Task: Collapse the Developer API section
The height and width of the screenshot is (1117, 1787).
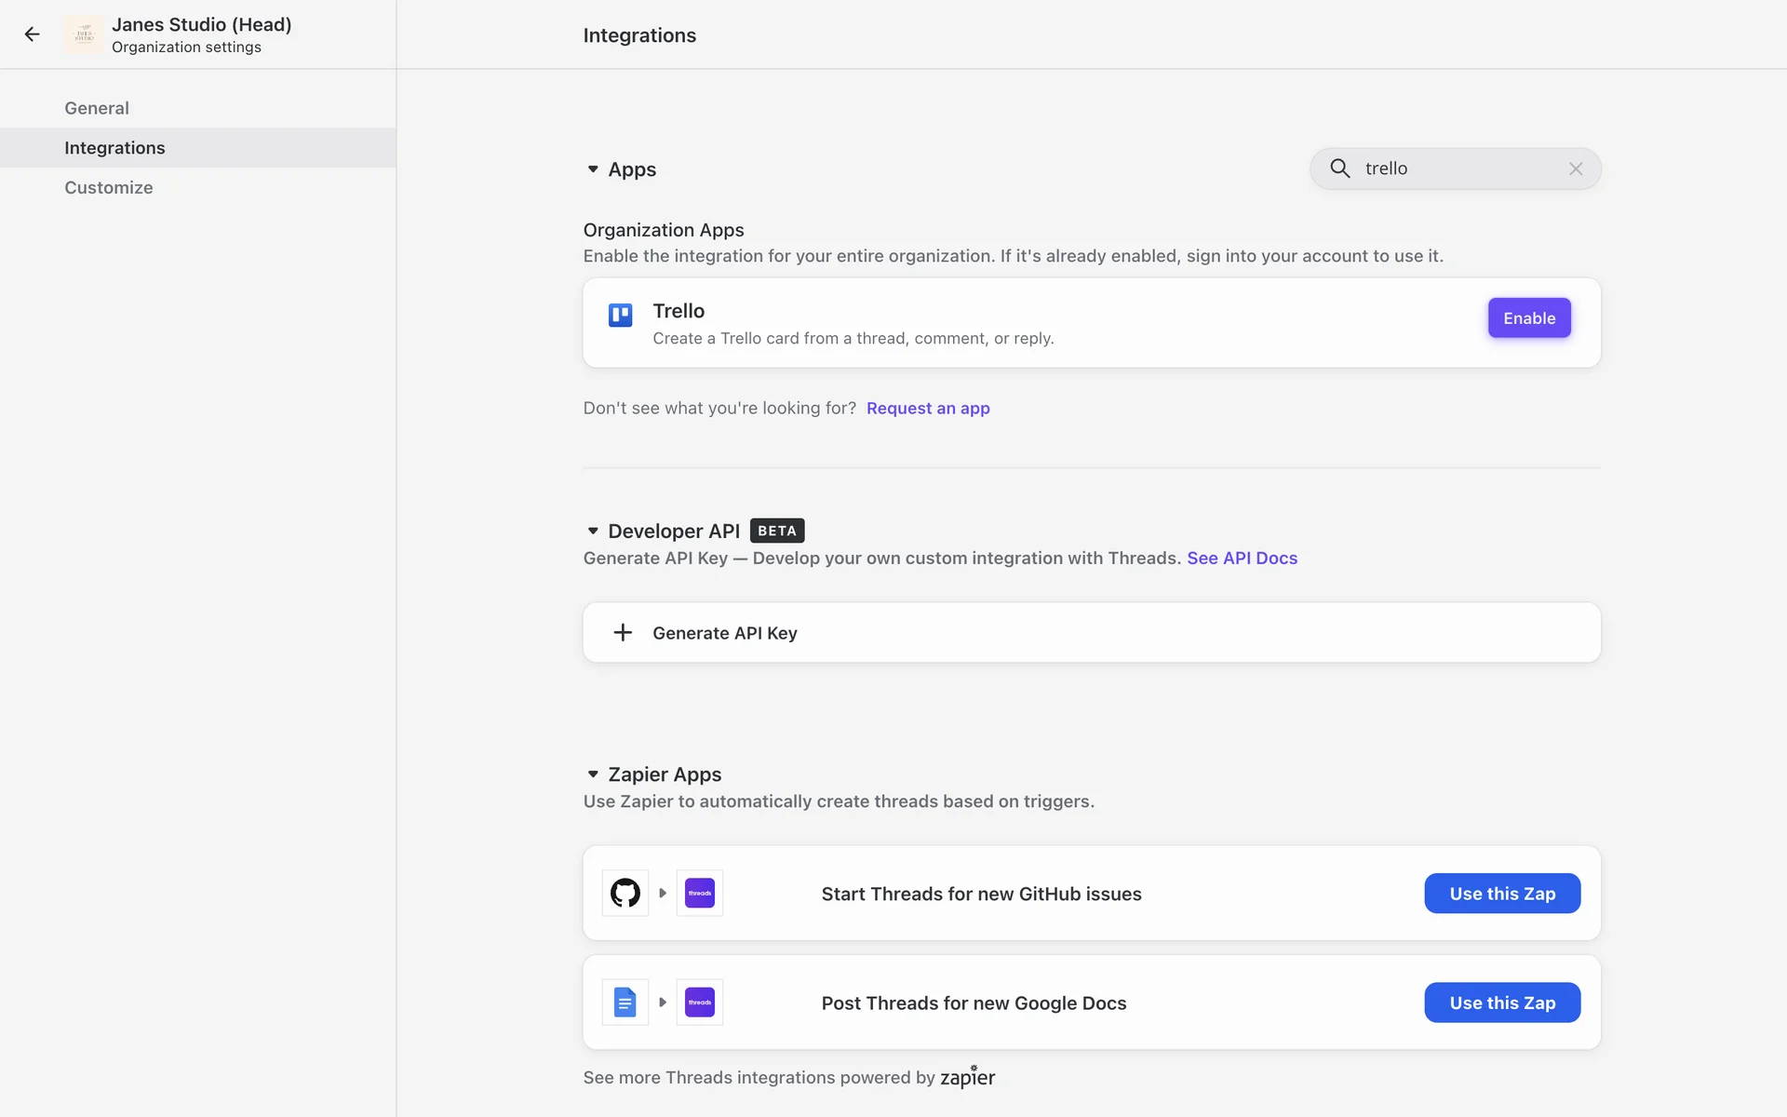Action: (593, 531)
